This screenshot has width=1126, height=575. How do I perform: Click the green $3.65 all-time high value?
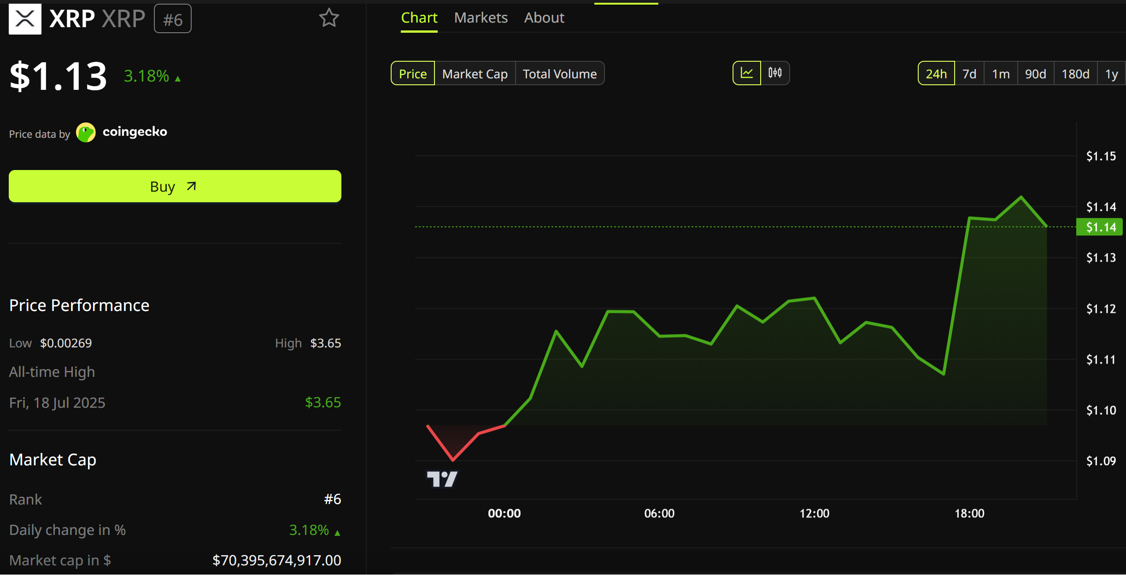click(323, 403)
